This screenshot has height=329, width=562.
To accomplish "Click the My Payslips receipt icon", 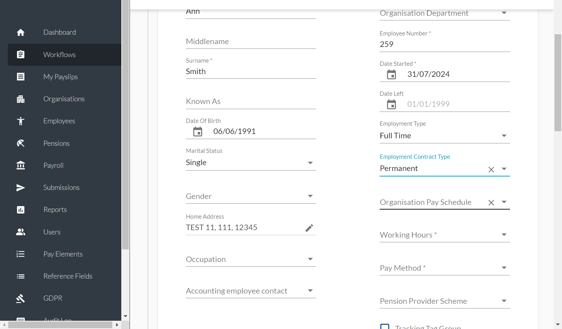I will [21, 77].
